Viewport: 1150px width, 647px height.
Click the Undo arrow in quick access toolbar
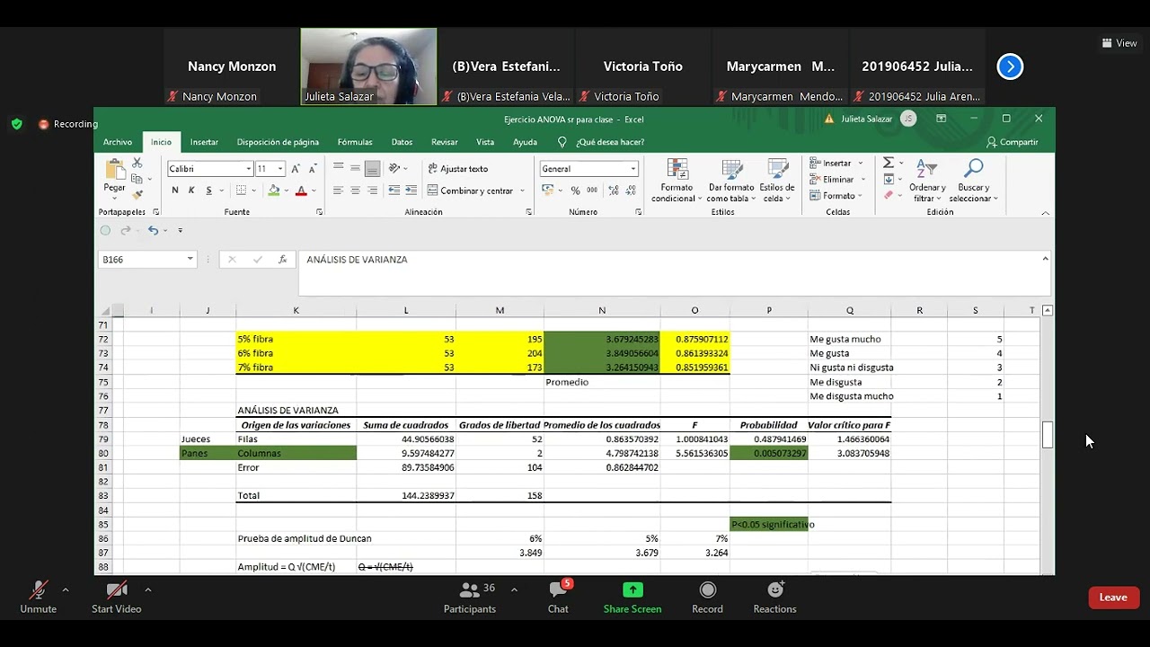[x=153, y=230]
